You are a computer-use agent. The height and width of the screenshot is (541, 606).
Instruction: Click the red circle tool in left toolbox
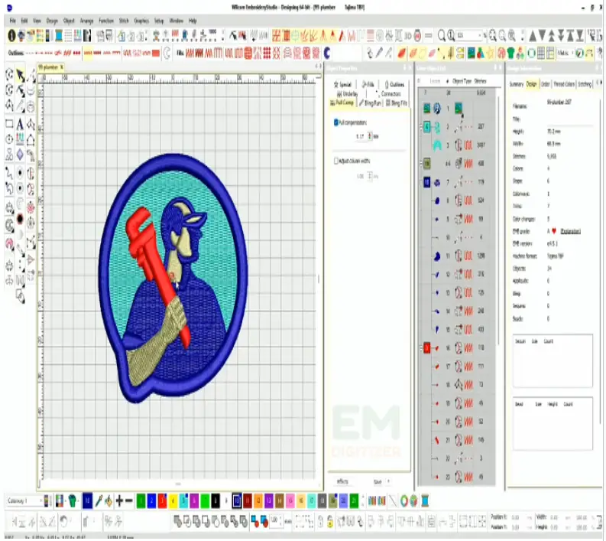(x=31, y=208)
